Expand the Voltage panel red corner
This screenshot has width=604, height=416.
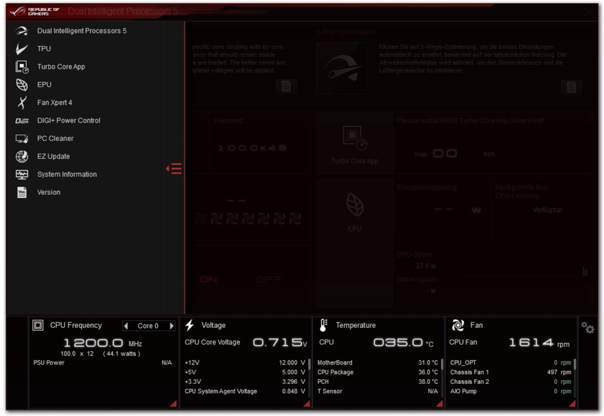307,403
